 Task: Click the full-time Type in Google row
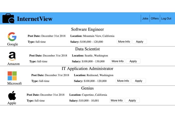pyautogui.click(x=37, y=42)
